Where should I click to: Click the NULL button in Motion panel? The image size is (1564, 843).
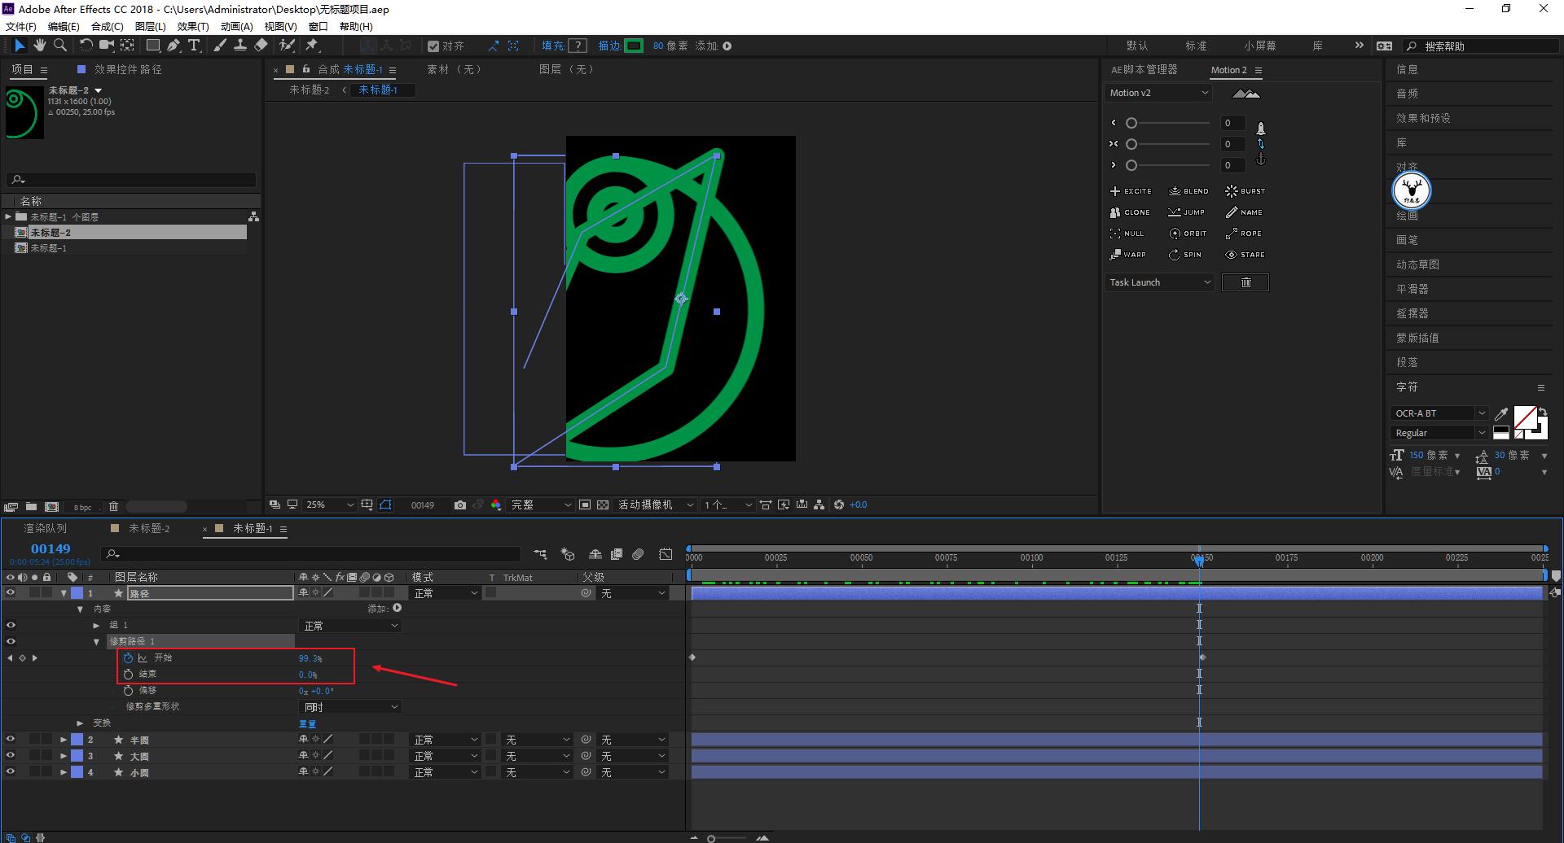point(1128,234)
